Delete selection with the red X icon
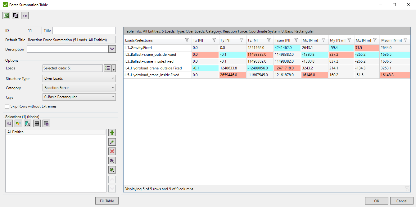This screenshot has width=416, height=207. click(112, 152)
